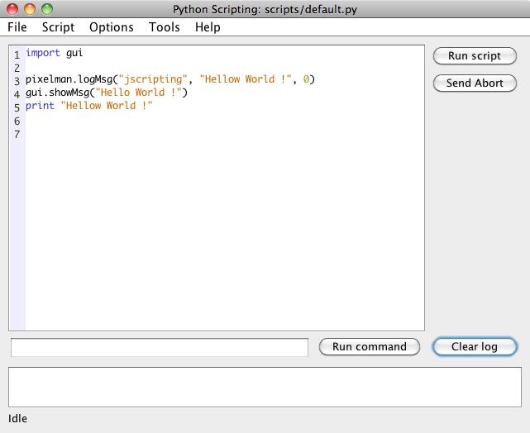Place cursor on the 'import gui' line

tap(54, 53)
